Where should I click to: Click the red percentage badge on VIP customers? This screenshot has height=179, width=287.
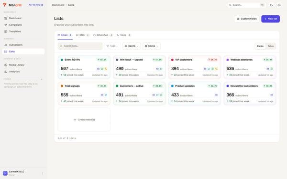[x=212, y=60]
